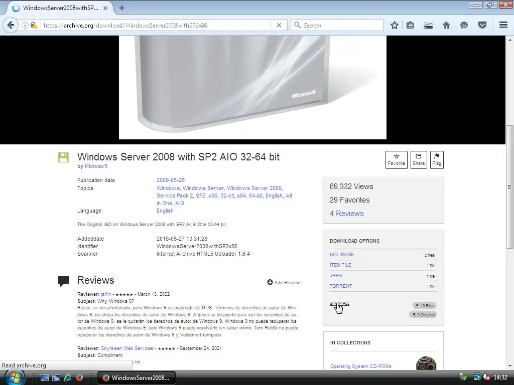Open the 32-bit topic link
Image resolution: width=514 pixels, height=385 pixels.
click(x=227, y=196)
